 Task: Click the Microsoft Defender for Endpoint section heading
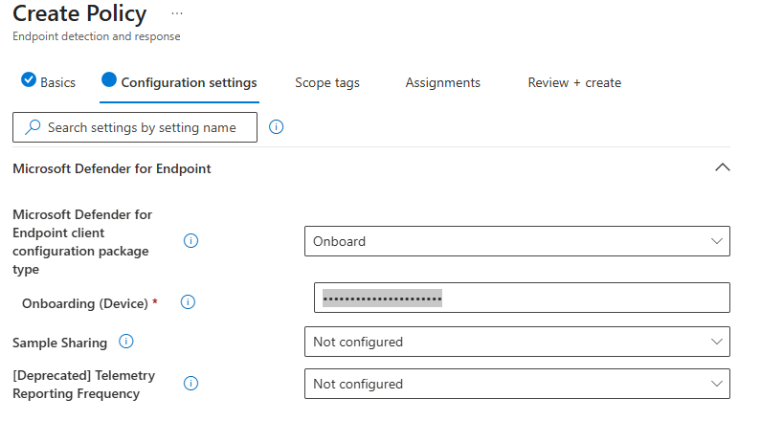point(112,168)
